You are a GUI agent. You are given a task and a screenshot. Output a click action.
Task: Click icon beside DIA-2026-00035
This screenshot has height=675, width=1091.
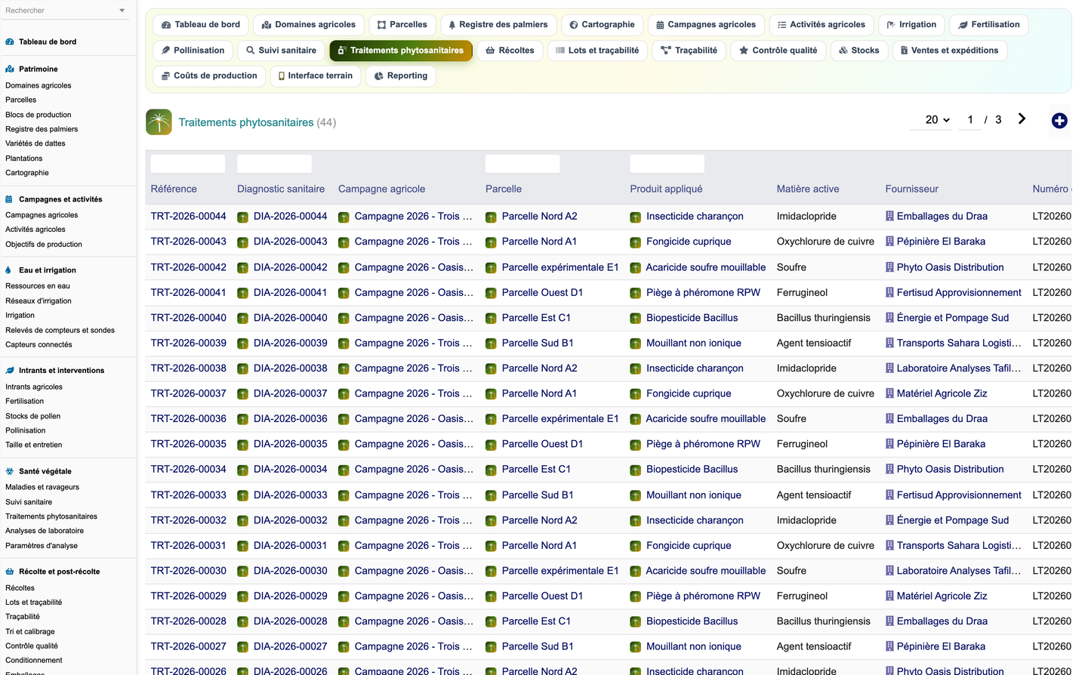tap(242, 445)
